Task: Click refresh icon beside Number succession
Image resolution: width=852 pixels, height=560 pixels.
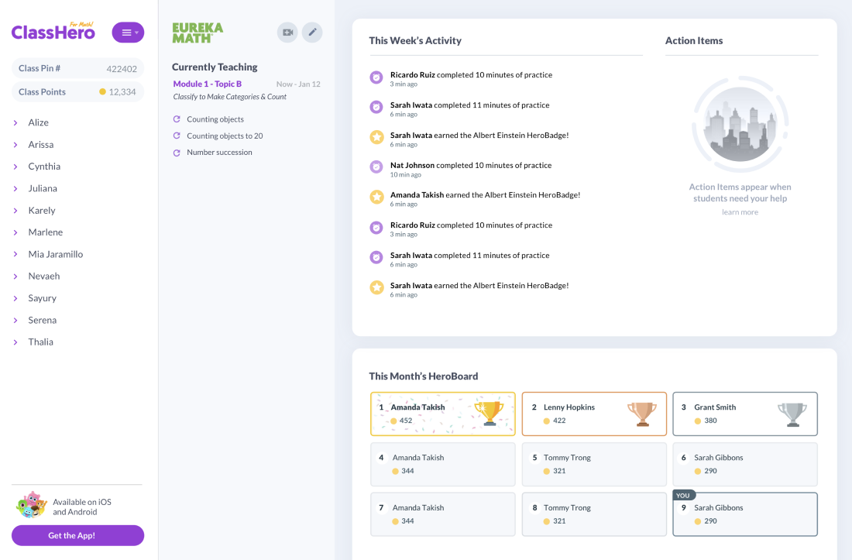Action: pyautogui.click(x=177, y=153)
